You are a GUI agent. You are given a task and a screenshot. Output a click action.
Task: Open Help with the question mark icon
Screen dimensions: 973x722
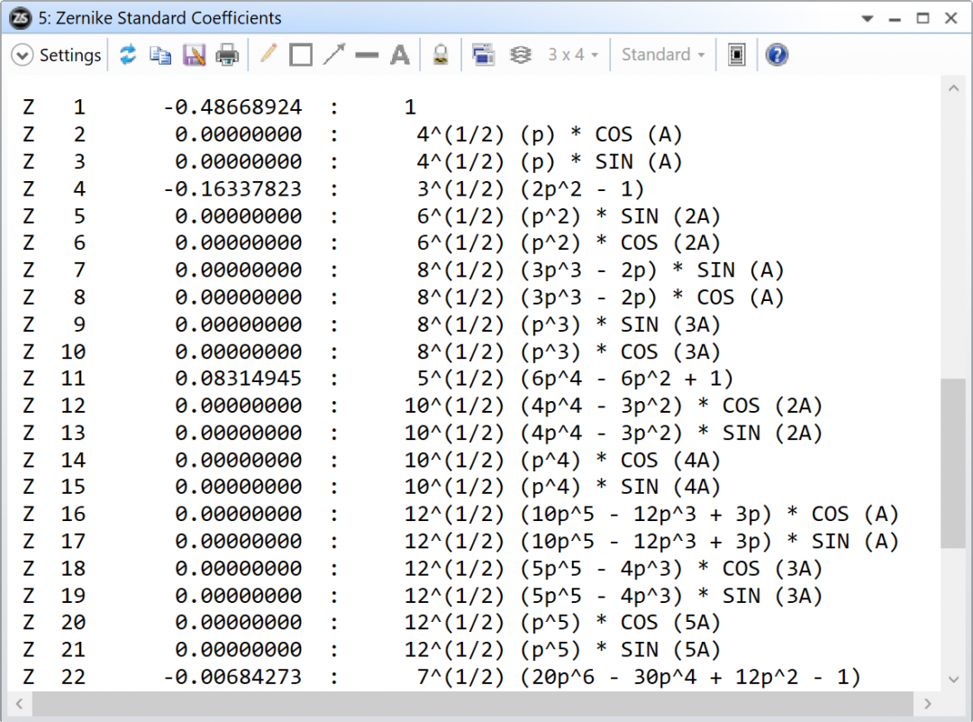coord(777,55)
